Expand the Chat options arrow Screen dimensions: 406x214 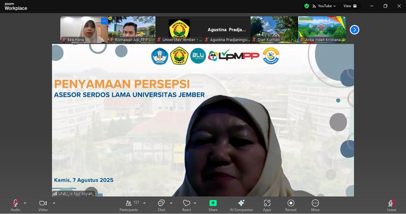pyautogui.click(x=171, y=203)
